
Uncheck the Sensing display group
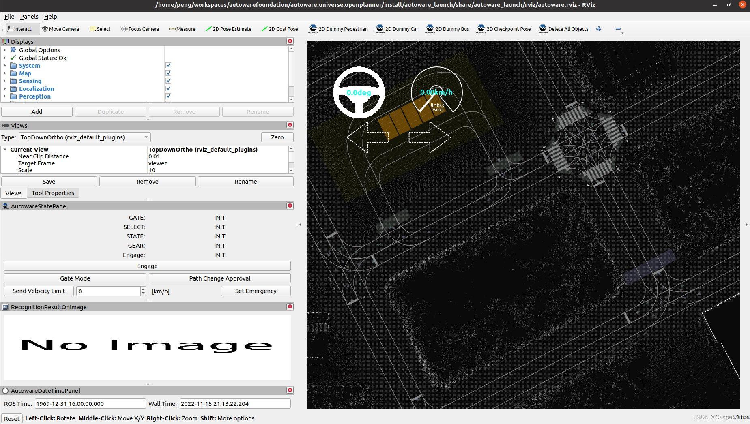pyautogui.click(x=168, y=81)
